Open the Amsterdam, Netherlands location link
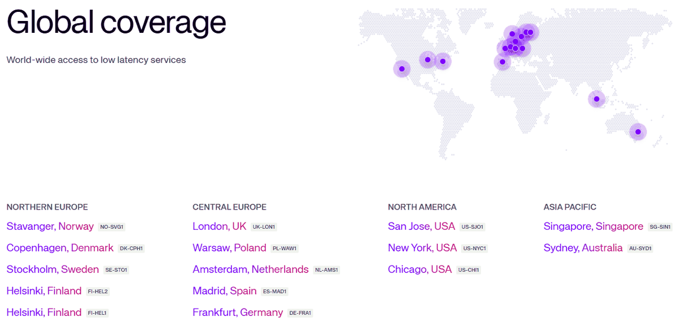Screen dimensions: 679x325 click(x=251, y=270)
